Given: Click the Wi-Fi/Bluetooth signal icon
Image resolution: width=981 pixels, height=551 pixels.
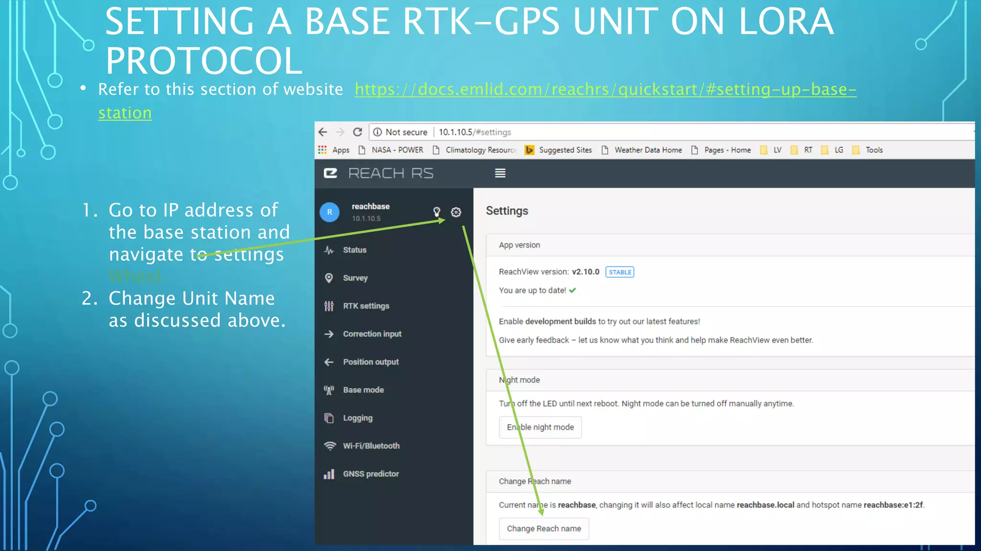Looking at the screenshot, I should point(330,446).
